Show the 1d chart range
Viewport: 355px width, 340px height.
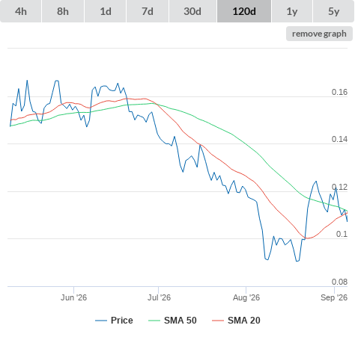[106, 11]
